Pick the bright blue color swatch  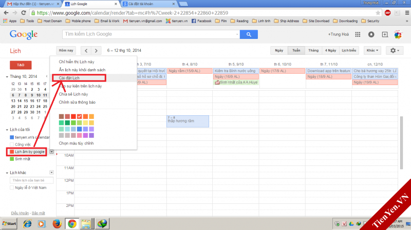[80, 129]
